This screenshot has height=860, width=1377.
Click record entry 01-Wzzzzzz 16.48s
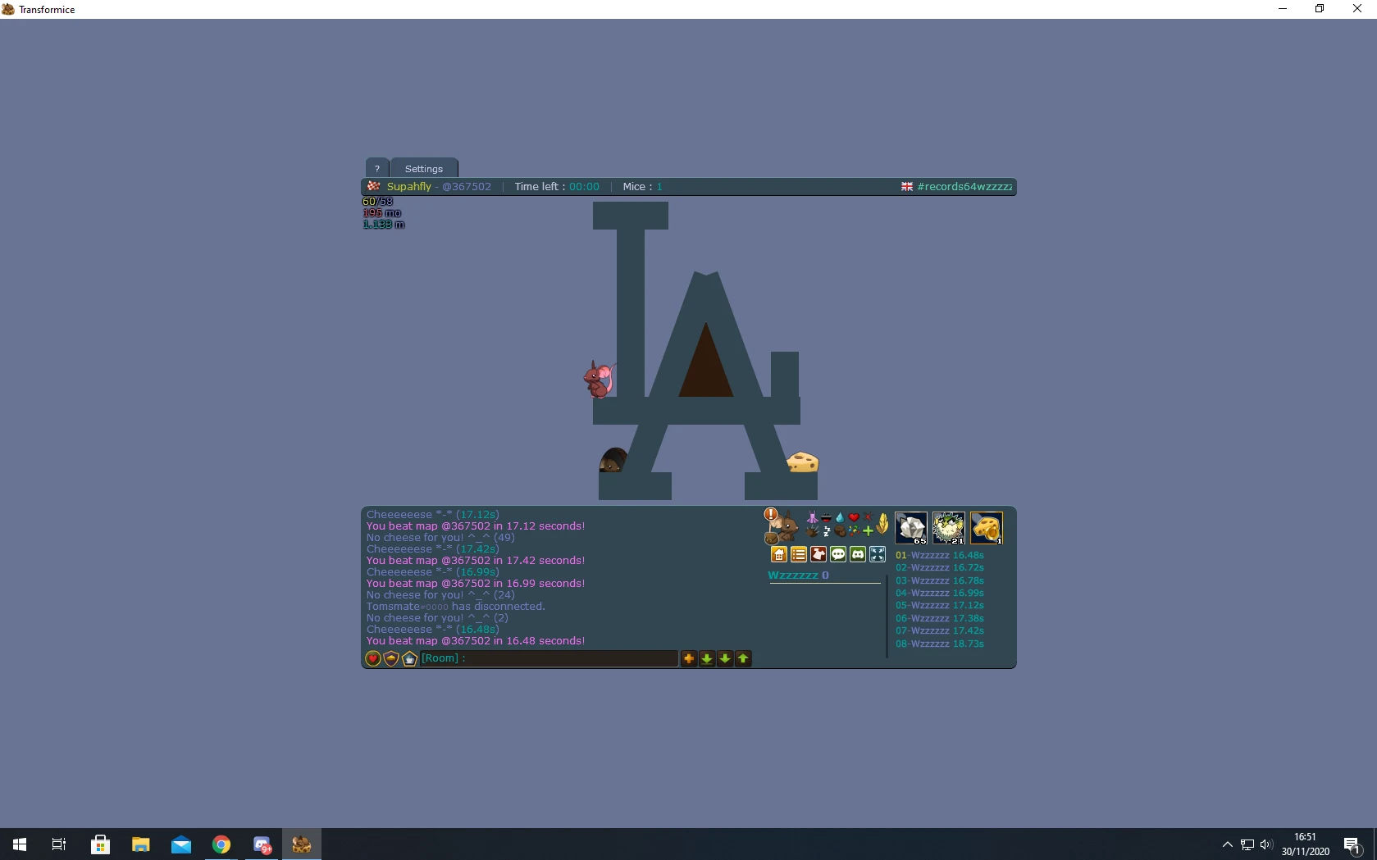tap(940, 555)
